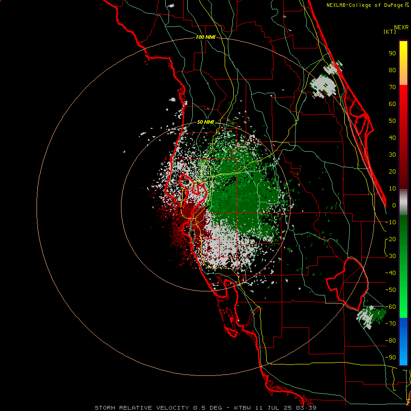
Task: Click the positive 80 value on velocity scale
Action: pyautogui.click(x=392, y=70)
